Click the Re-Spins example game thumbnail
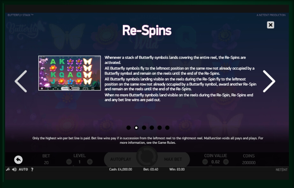294x188 pixels. [x=70, y=73]
